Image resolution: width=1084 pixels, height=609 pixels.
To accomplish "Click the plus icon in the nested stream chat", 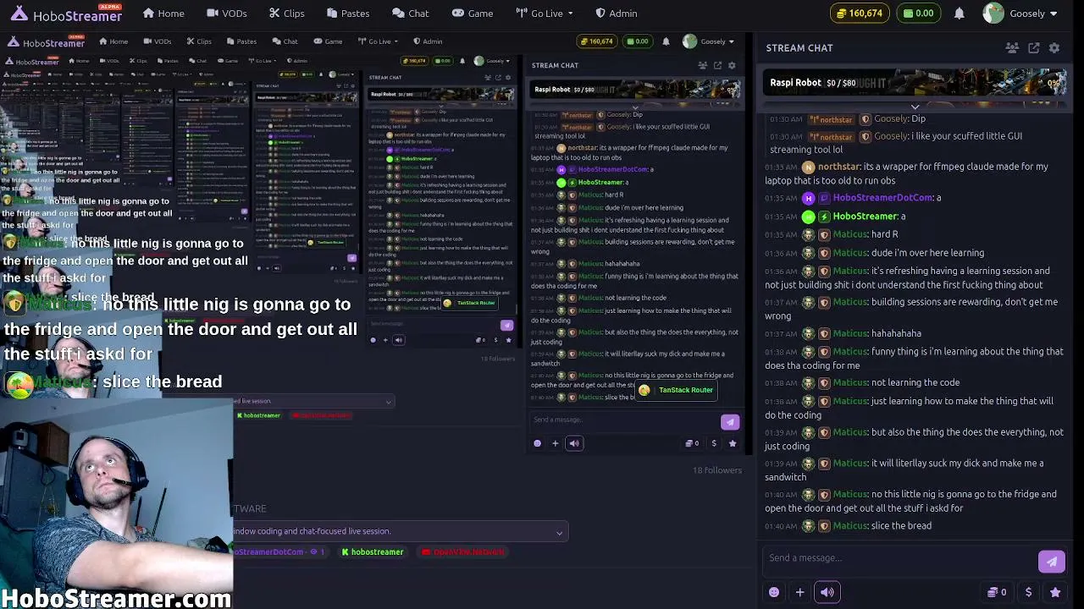I will click(556, 443).
